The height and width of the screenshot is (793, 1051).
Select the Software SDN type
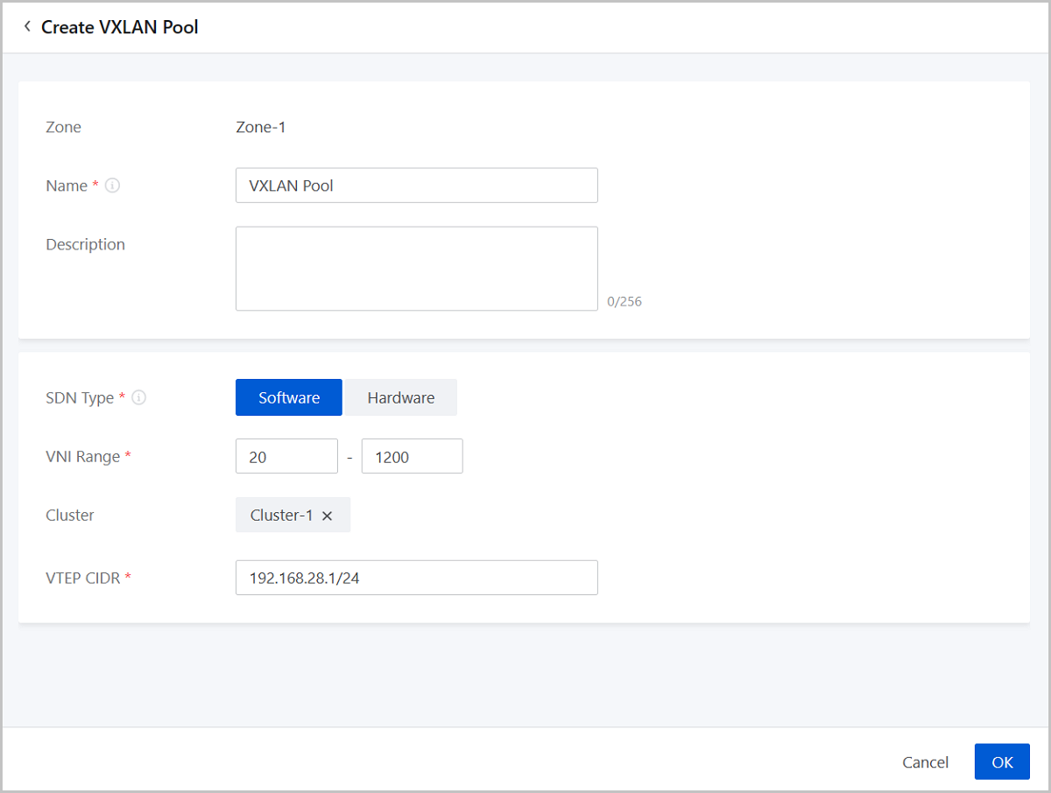coord(288,397)
